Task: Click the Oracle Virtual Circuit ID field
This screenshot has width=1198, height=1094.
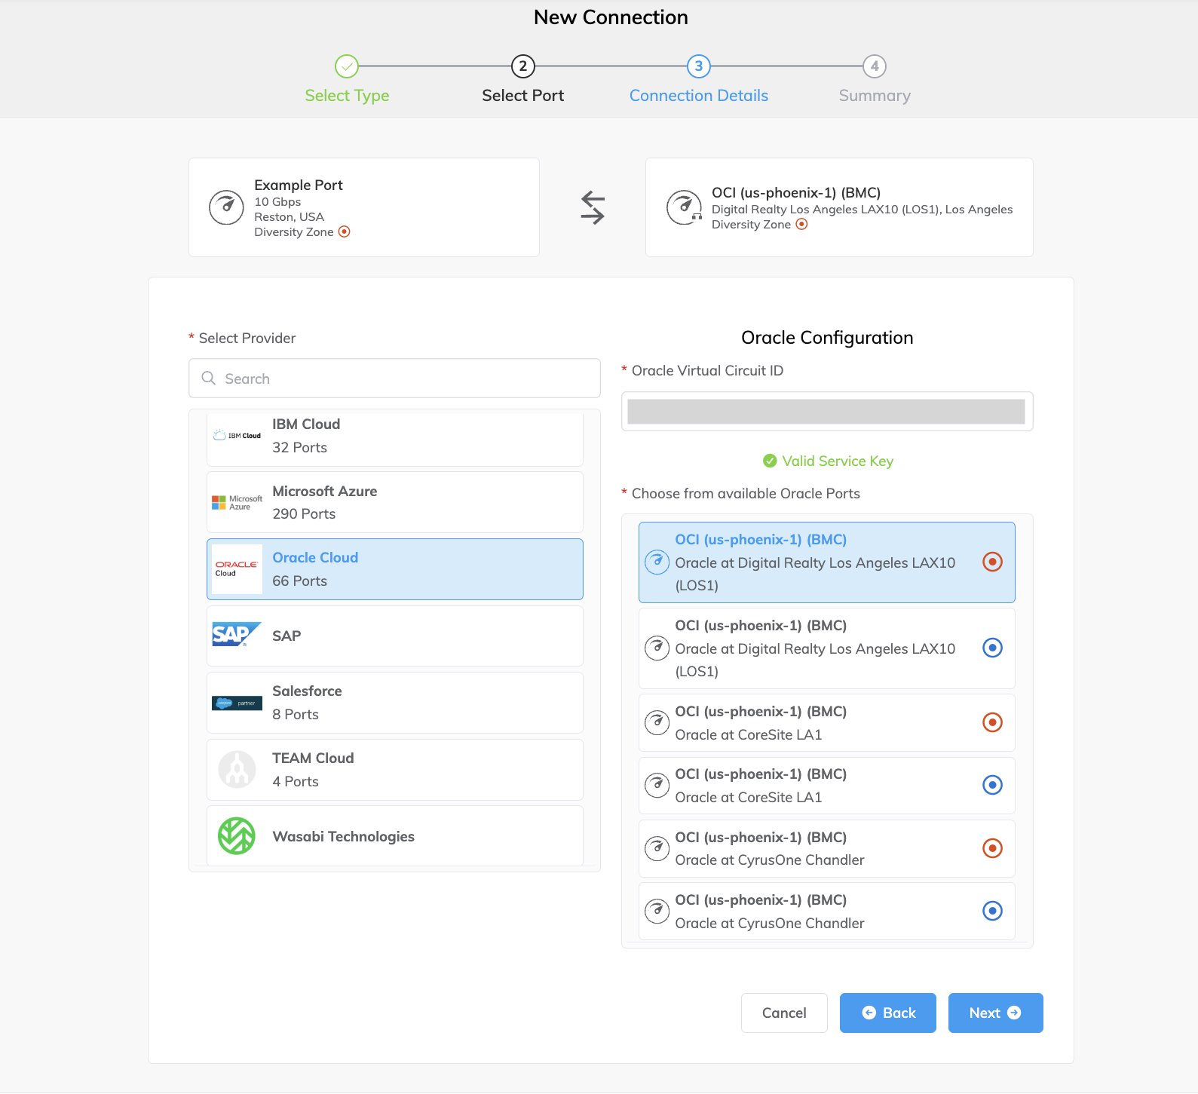Action: 826,412
